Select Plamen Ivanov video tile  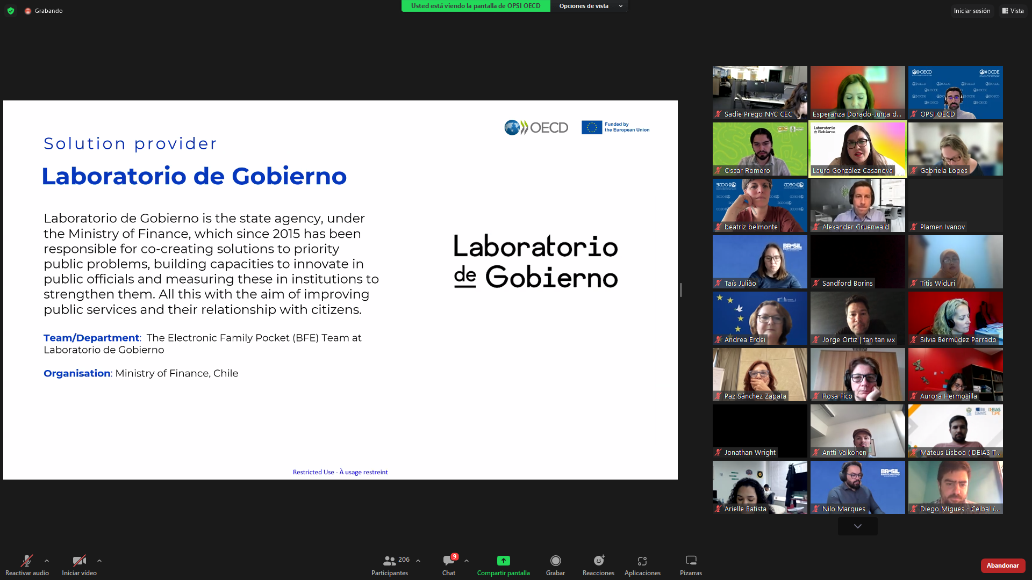(956, 205)
